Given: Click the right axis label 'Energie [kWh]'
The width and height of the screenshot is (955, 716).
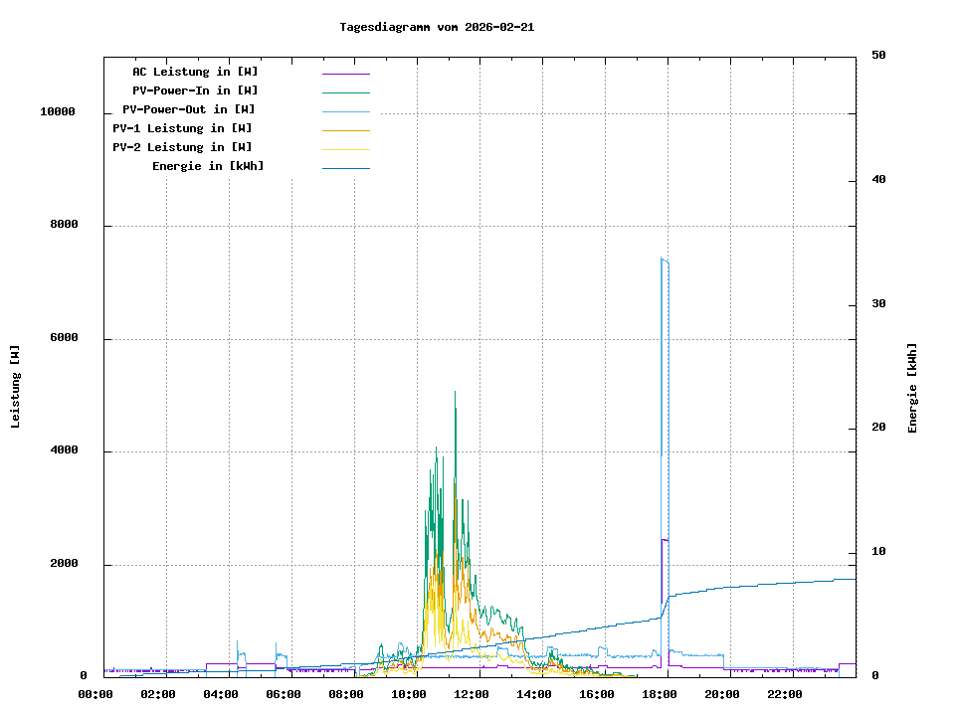Looking at the screenshot, I should (x=912, y=388).
